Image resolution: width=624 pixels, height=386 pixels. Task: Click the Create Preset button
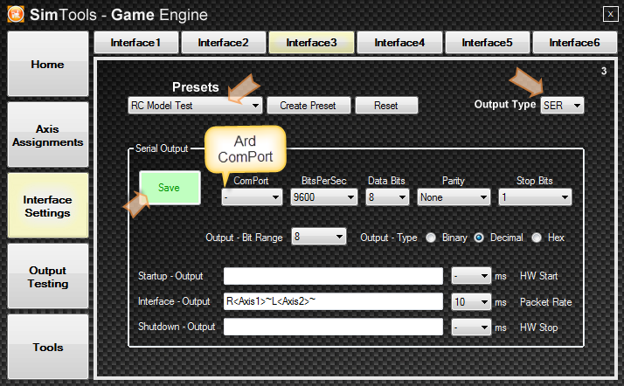[x=309, y=106]
